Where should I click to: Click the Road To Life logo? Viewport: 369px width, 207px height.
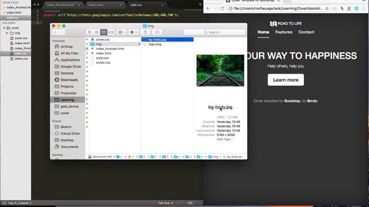click(x=285, y=24)
